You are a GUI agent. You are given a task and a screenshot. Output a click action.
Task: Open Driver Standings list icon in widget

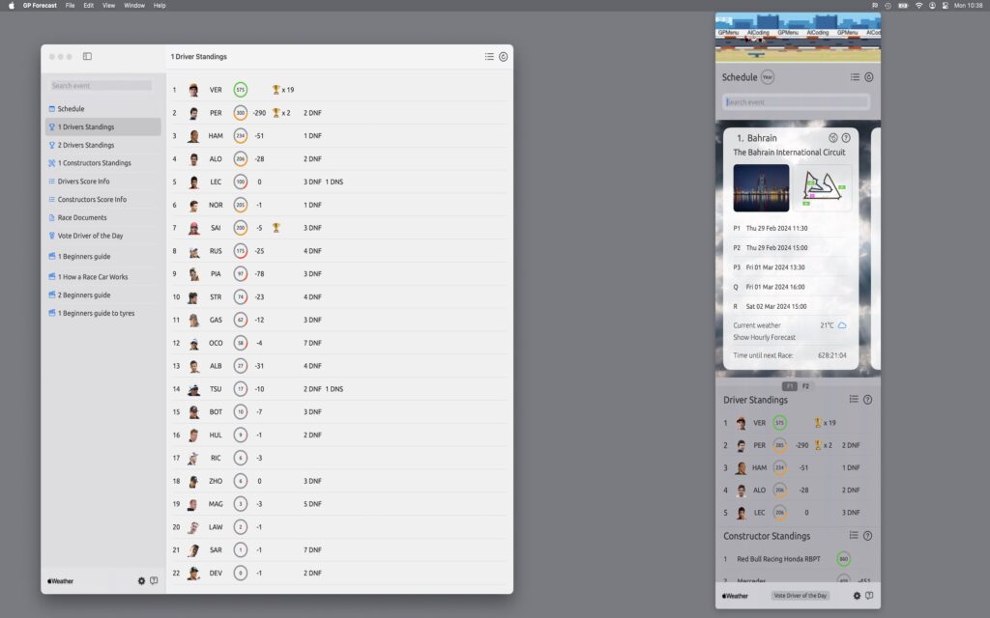(x=854, y=399)
